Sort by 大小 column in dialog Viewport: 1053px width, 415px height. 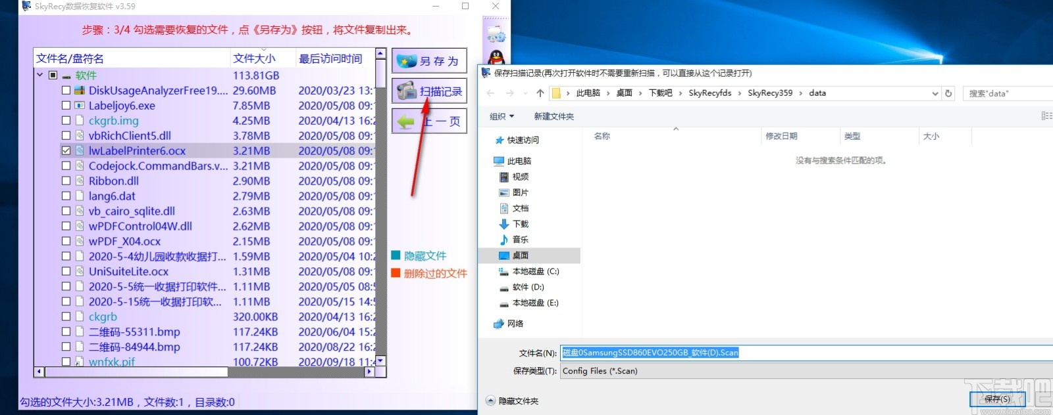point(945,136)
